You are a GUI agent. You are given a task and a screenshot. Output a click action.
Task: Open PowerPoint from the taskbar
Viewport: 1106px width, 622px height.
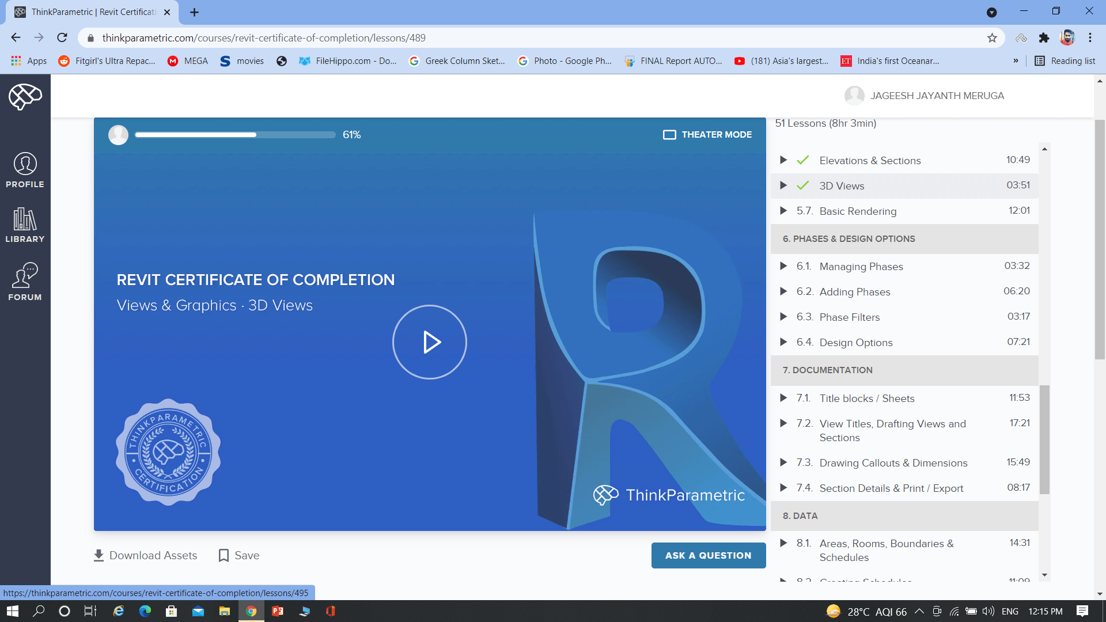click(x=278, y=611)
